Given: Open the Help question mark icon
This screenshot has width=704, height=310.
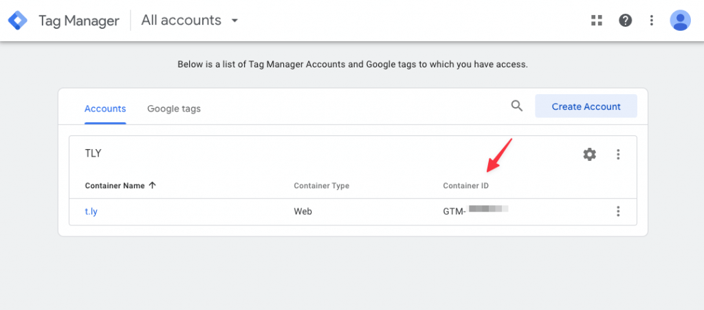Looking at the screenshot, I should pos(625,20).
